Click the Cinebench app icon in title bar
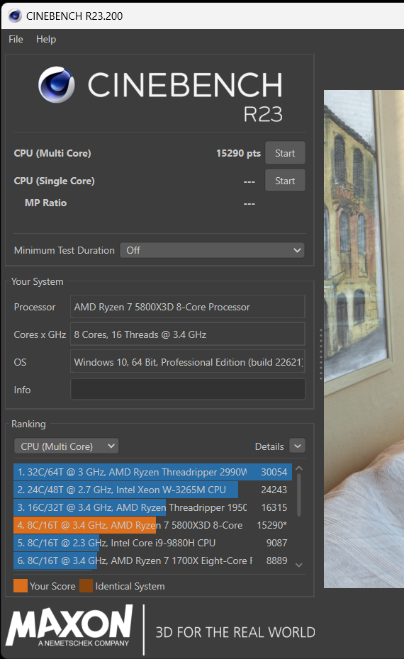The height and width of the screenshot is (659, 404). [x=15, y=16]
